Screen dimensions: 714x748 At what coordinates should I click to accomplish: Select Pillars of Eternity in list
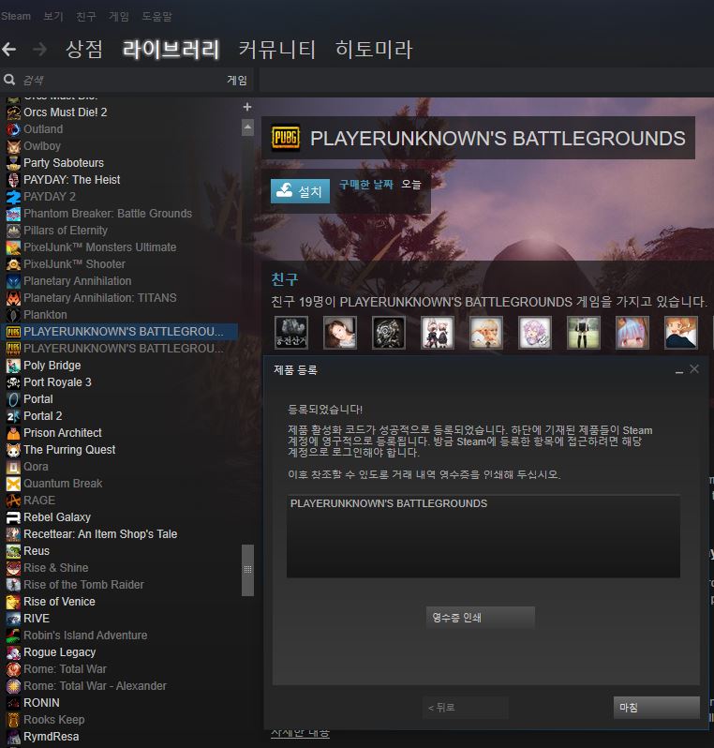pyautogui.click(x=66, y=231)
